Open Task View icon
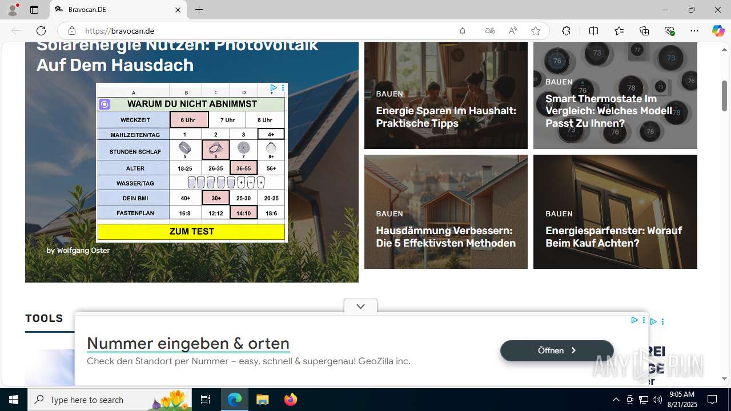 [x=206, y=400]
